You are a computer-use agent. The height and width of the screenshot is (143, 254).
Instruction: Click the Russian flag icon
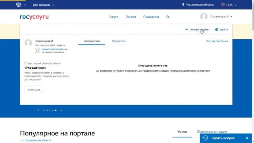pos(223,5)
